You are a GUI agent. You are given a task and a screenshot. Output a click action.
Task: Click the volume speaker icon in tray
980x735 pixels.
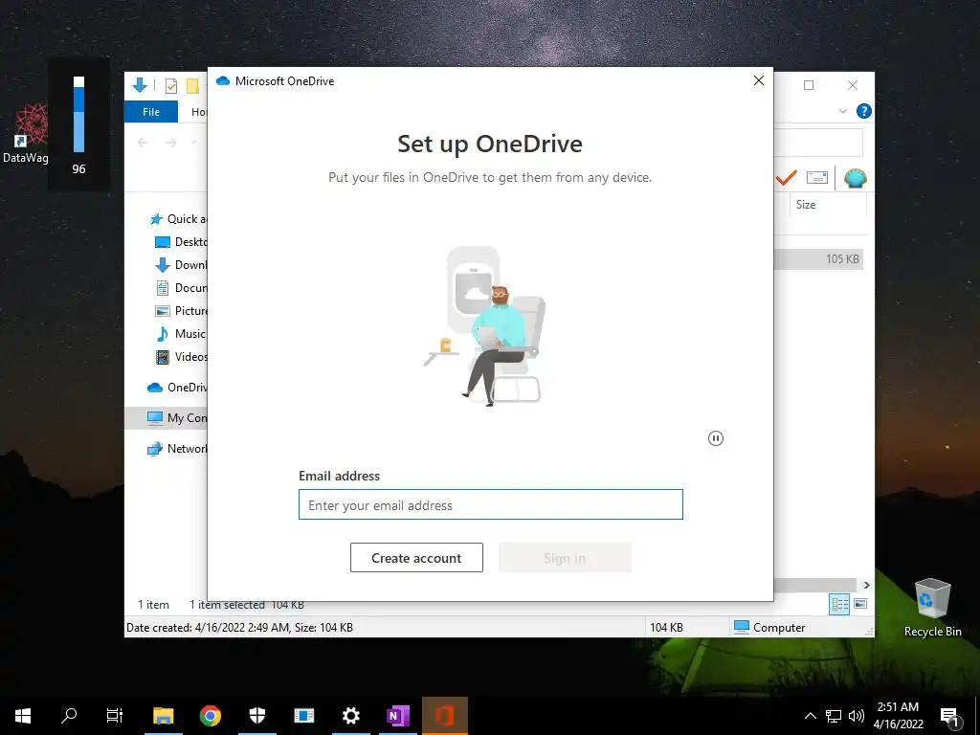click(857, 716)
